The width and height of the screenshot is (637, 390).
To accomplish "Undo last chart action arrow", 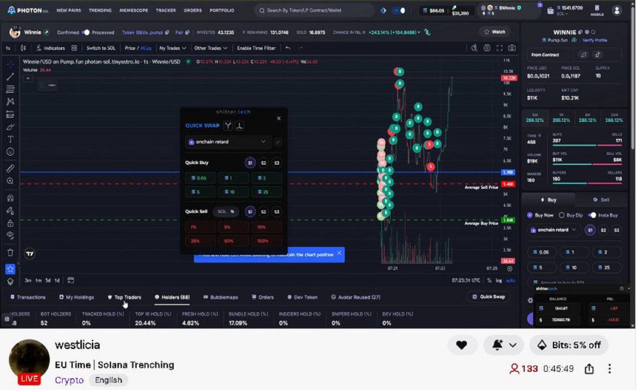I will pos(288,48).
